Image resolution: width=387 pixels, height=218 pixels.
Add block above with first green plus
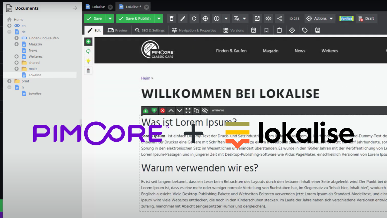[145, 111]
